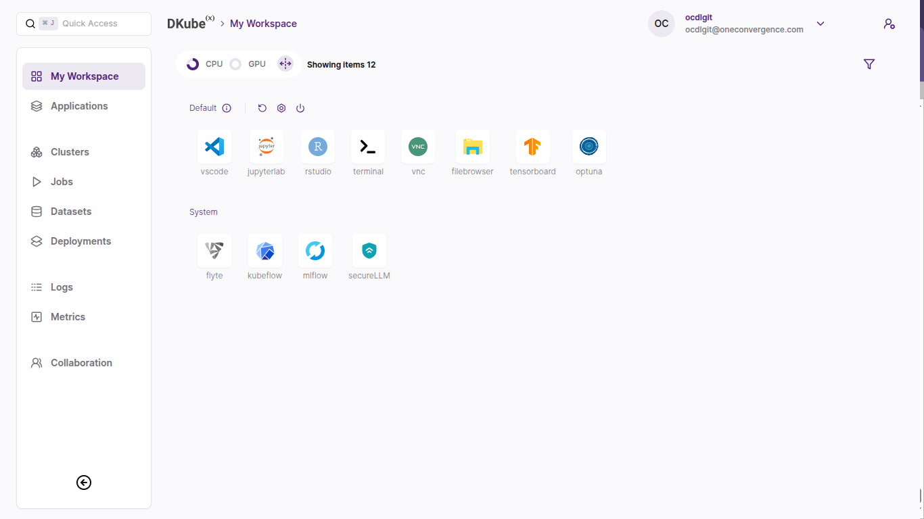
Task: Open the secureLLM app
Action: [x=369, y=251]
